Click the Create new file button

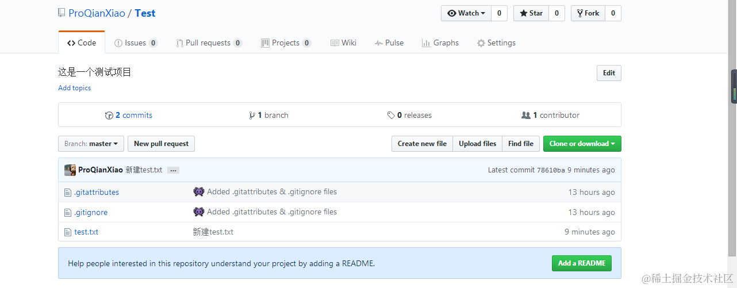[422, 144]
